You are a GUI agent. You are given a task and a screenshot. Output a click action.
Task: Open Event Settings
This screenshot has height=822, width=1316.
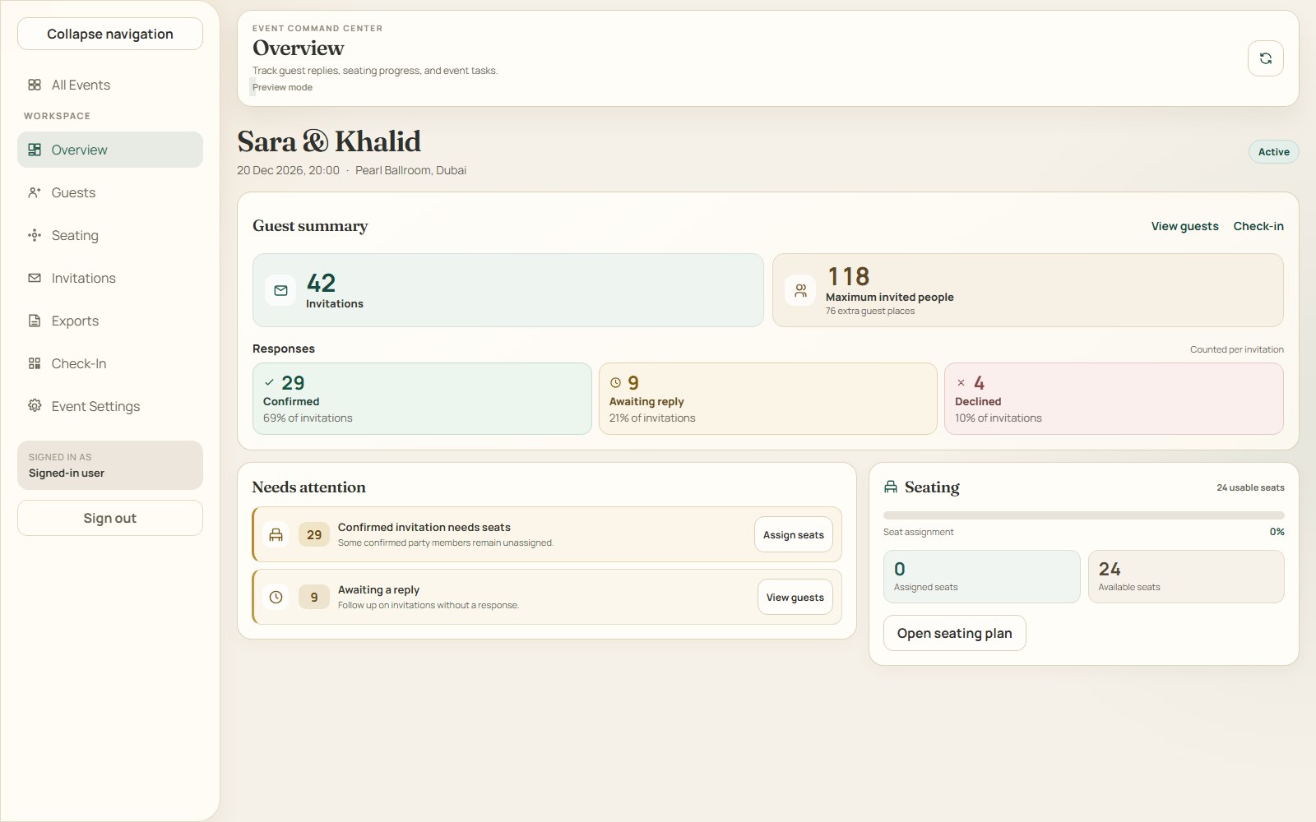coord(110,406)
